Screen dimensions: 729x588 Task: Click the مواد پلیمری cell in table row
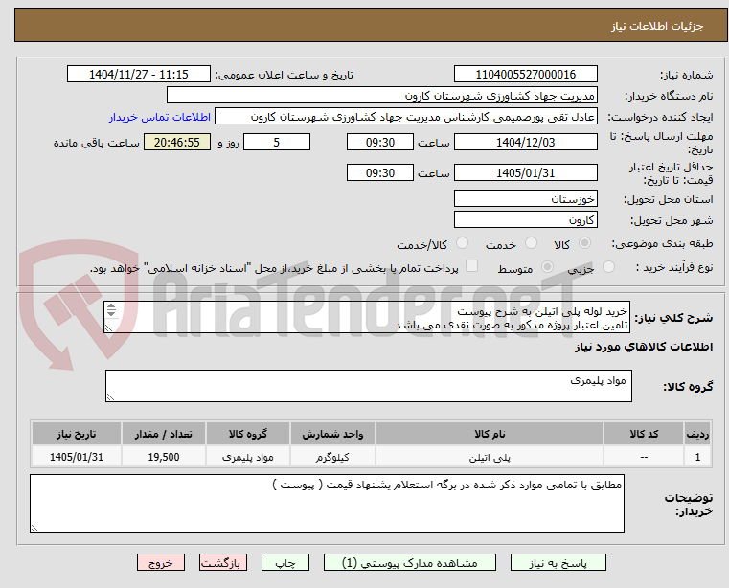pyautogui.click(x=248, y=457)
